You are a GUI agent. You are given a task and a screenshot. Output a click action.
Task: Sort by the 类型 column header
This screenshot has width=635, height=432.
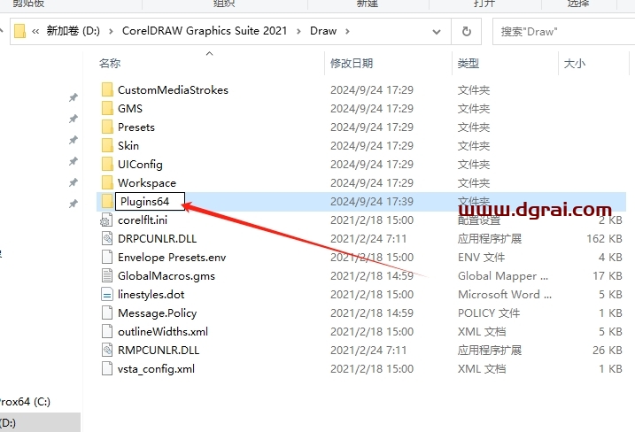tap(468, 64)
